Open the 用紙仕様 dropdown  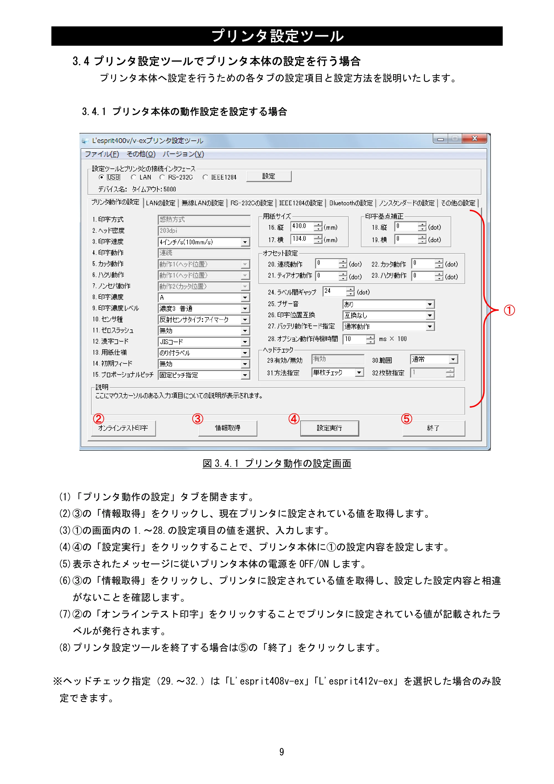[x=204, y=353]
